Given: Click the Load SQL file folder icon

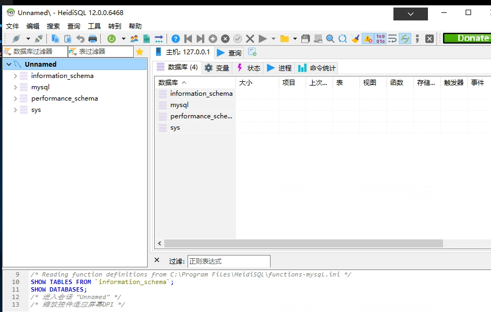Looking at the screenshot, I should (x=285, y=39).
